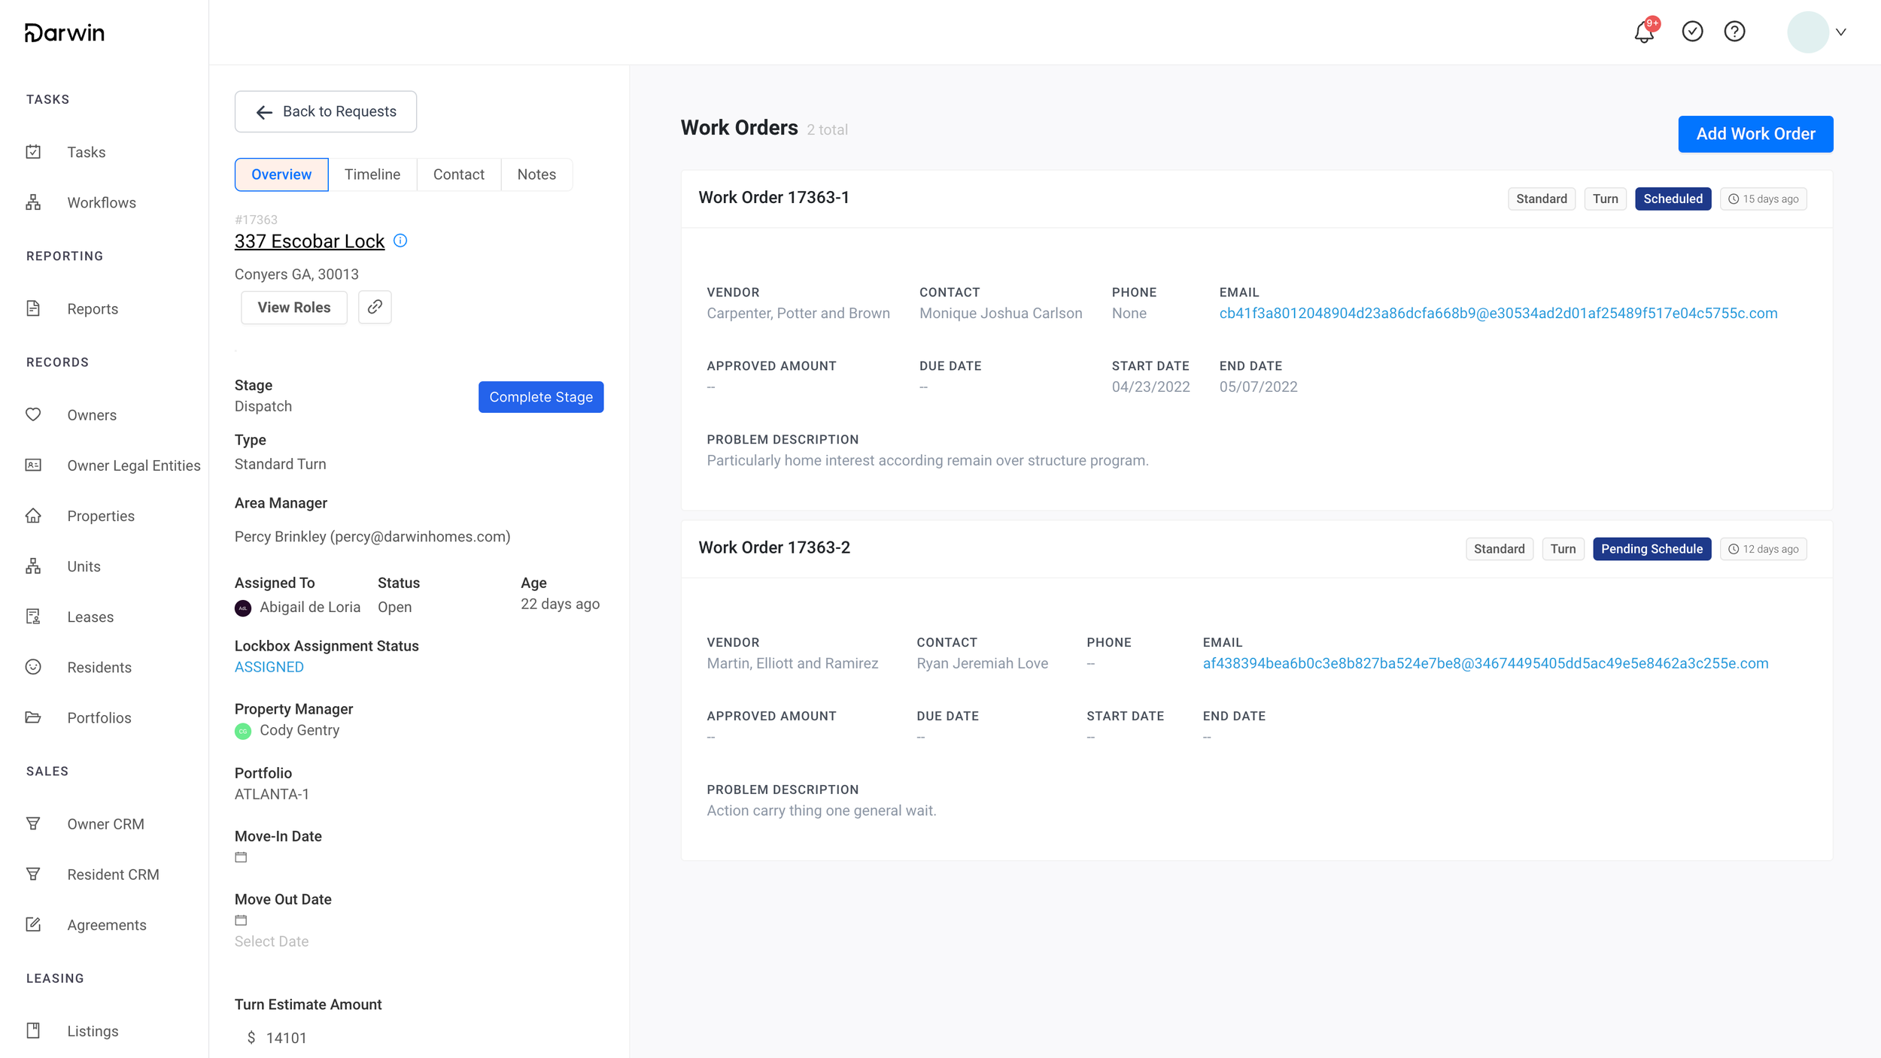Select the Overview tab
Image resolution: width=1881 pixels, height=1058 pixels.
281,174
